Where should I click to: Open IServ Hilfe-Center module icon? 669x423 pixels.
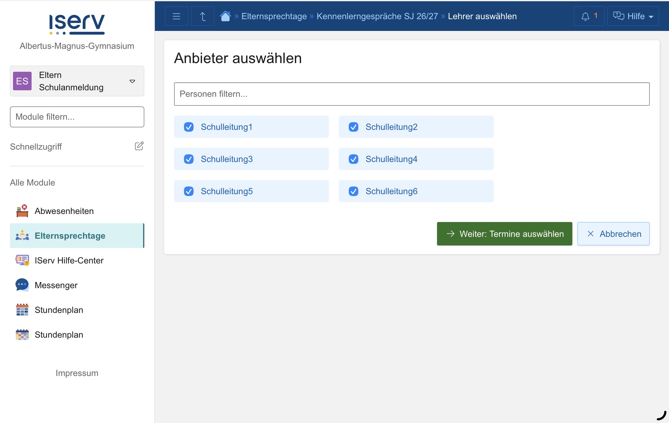tap(22, 260)
